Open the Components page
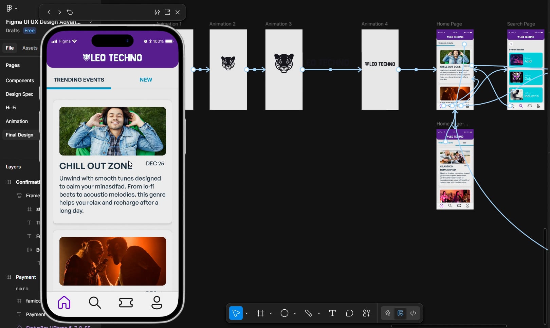The width and height of the screenshot is (550, 328). coord(20,80)
